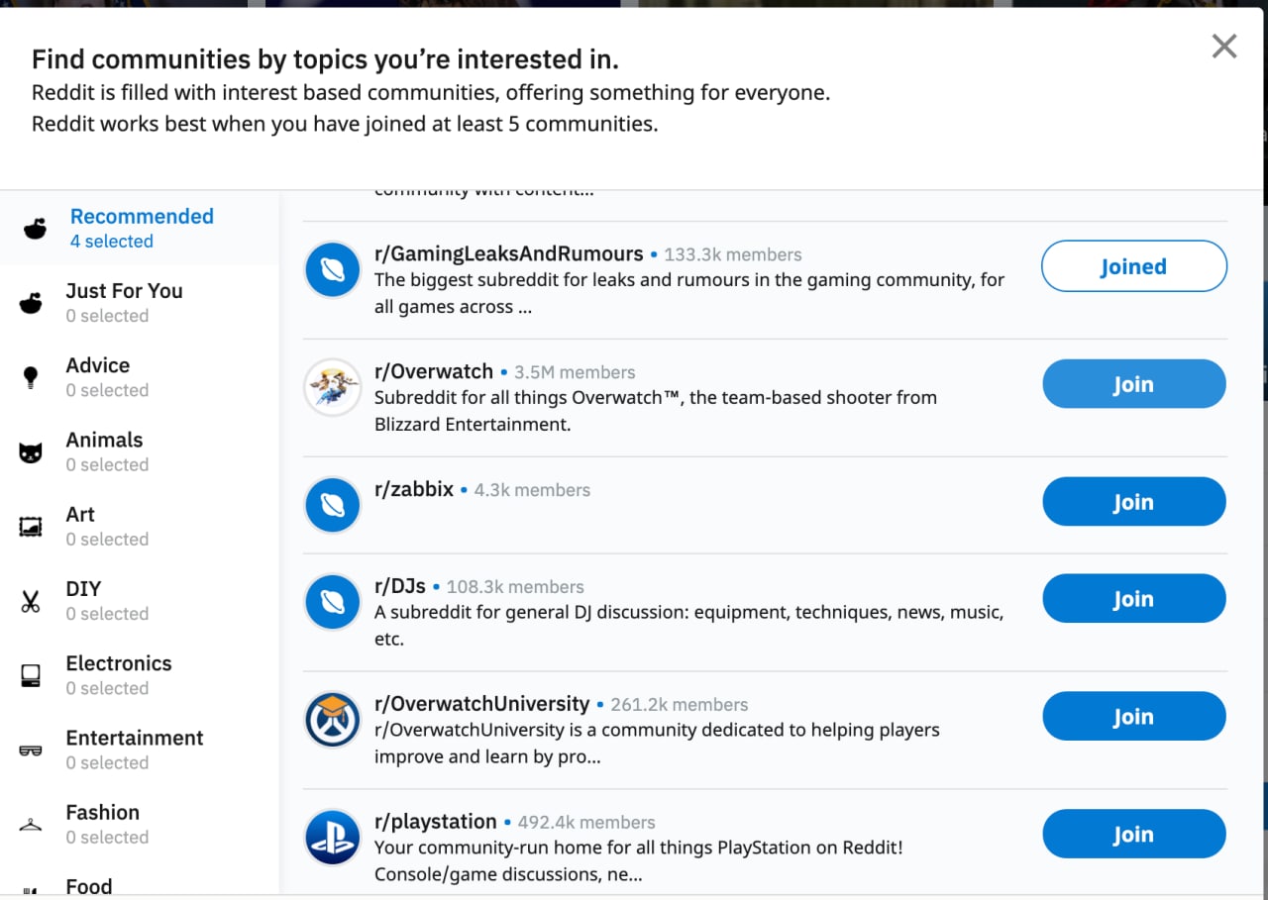This screenshot has height=900, width=1268.
Task: Click the r/DJs community avatar
Action: (x=333, y=602)
